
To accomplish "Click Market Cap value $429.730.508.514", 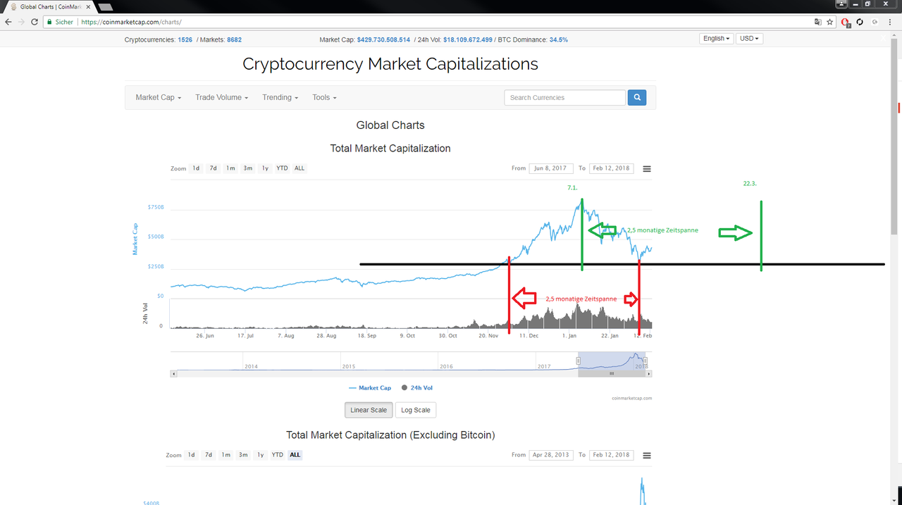I will click(x=383, y=40).
